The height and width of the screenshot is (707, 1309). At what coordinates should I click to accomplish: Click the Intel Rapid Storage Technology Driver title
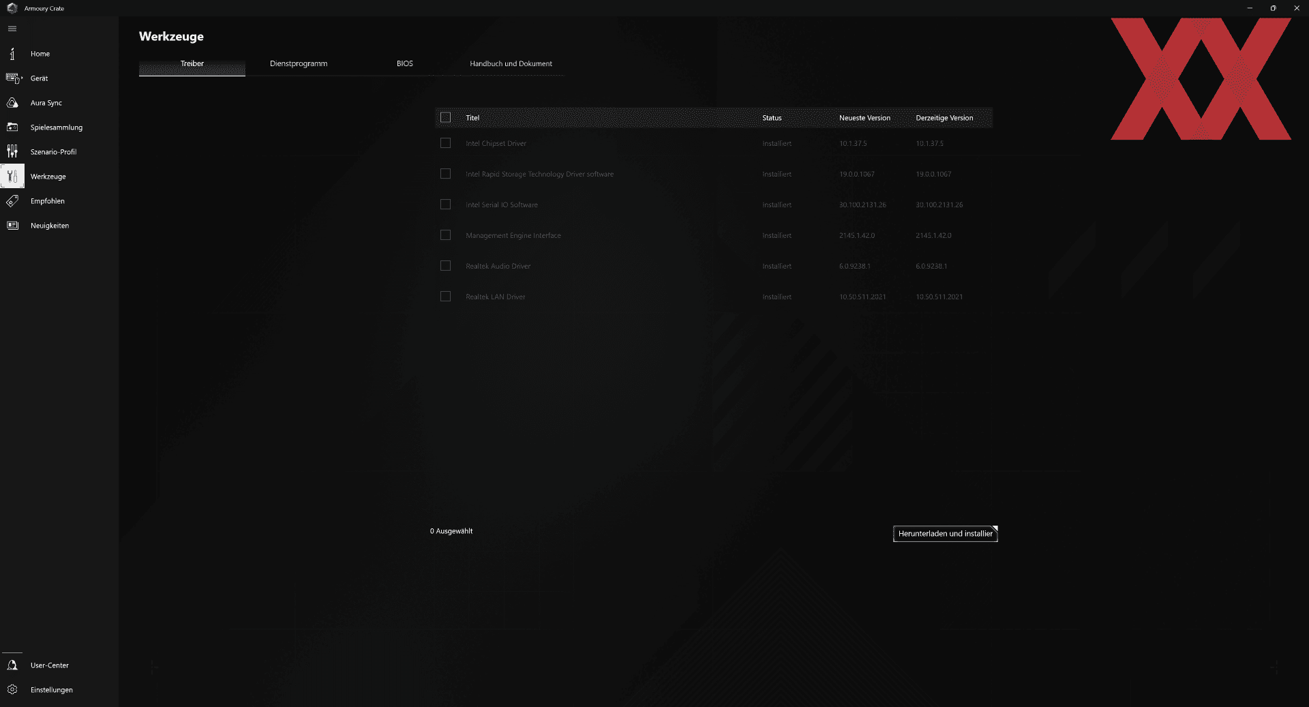coord(540,175)
